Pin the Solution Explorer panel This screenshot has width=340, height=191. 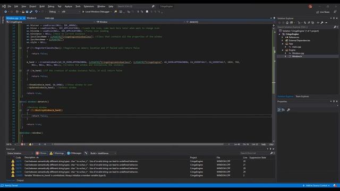[334, 19]
